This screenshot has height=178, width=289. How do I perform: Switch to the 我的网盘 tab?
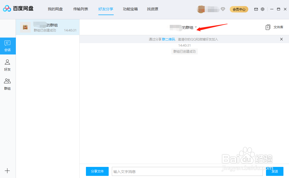tap(55, 9)
